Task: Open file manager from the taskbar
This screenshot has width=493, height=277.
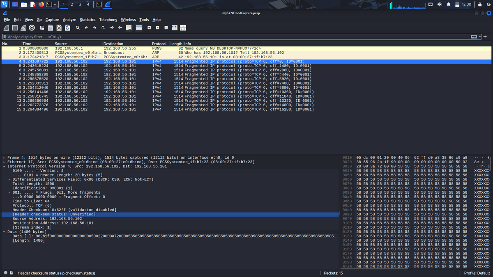Action: click(x=24, y=4)
